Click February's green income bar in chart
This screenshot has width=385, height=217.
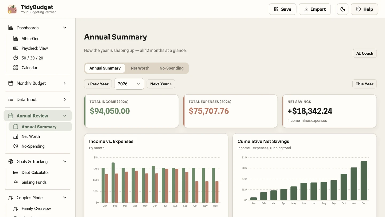(113, 182)
